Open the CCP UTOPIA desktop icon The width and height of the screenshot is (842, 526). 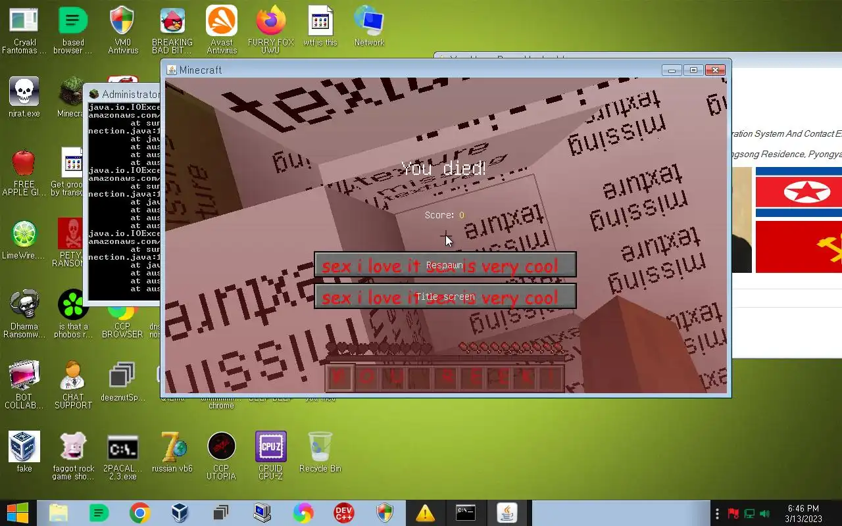(x=221, y=456)
